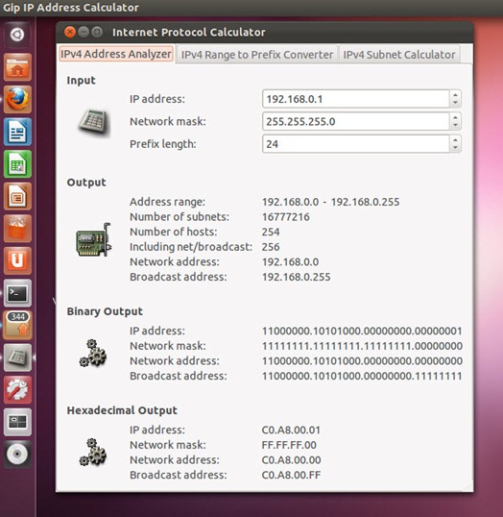
Task: Click Output network address value 192.168.0.0
Action: (x=290, y=261)
